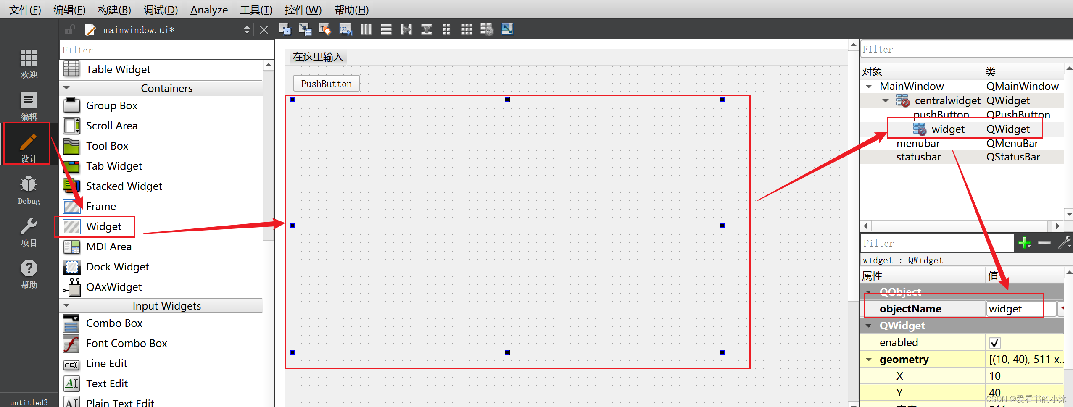Open the mainwindow.ui document selector dropdown

point(247,30)
